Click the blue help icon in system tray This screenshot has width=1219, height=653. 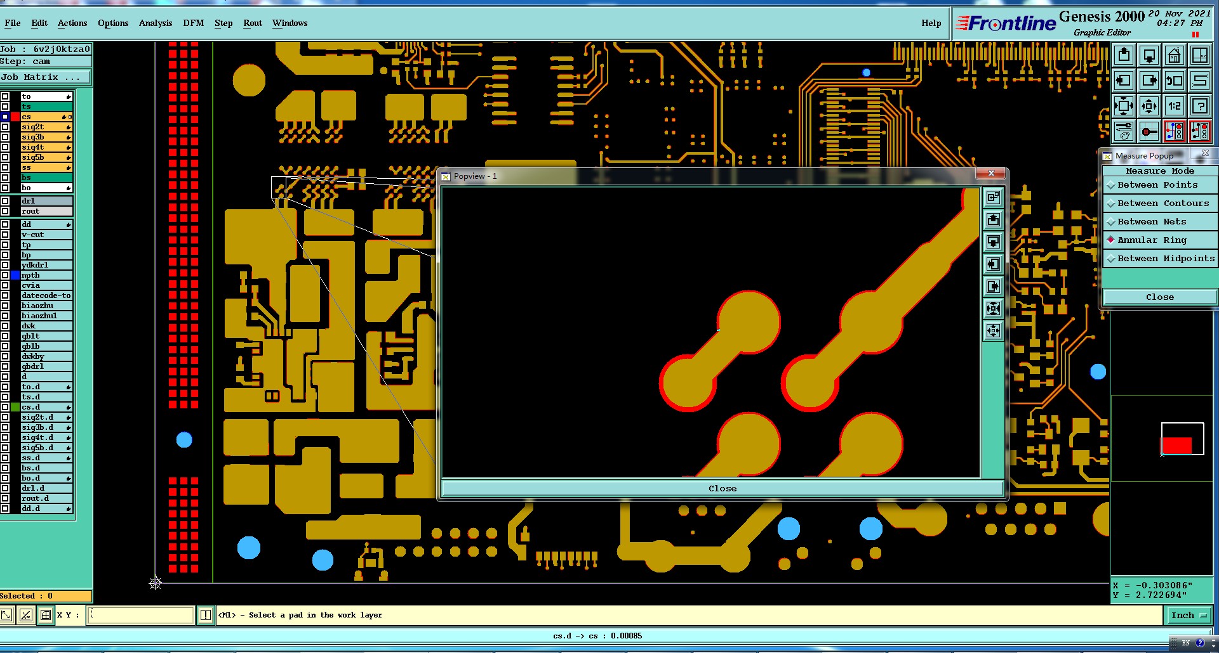click(x=1200, y=643)
